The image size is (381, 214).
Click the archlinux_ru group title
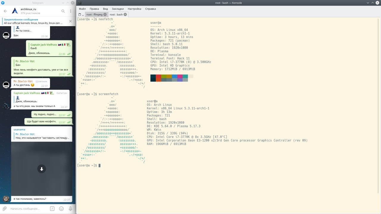pos(28,10)
